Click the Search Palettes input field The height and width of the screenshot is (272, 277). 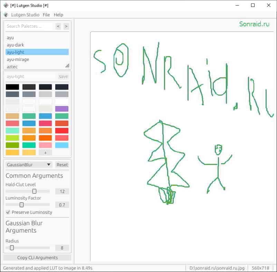(29, 26)
